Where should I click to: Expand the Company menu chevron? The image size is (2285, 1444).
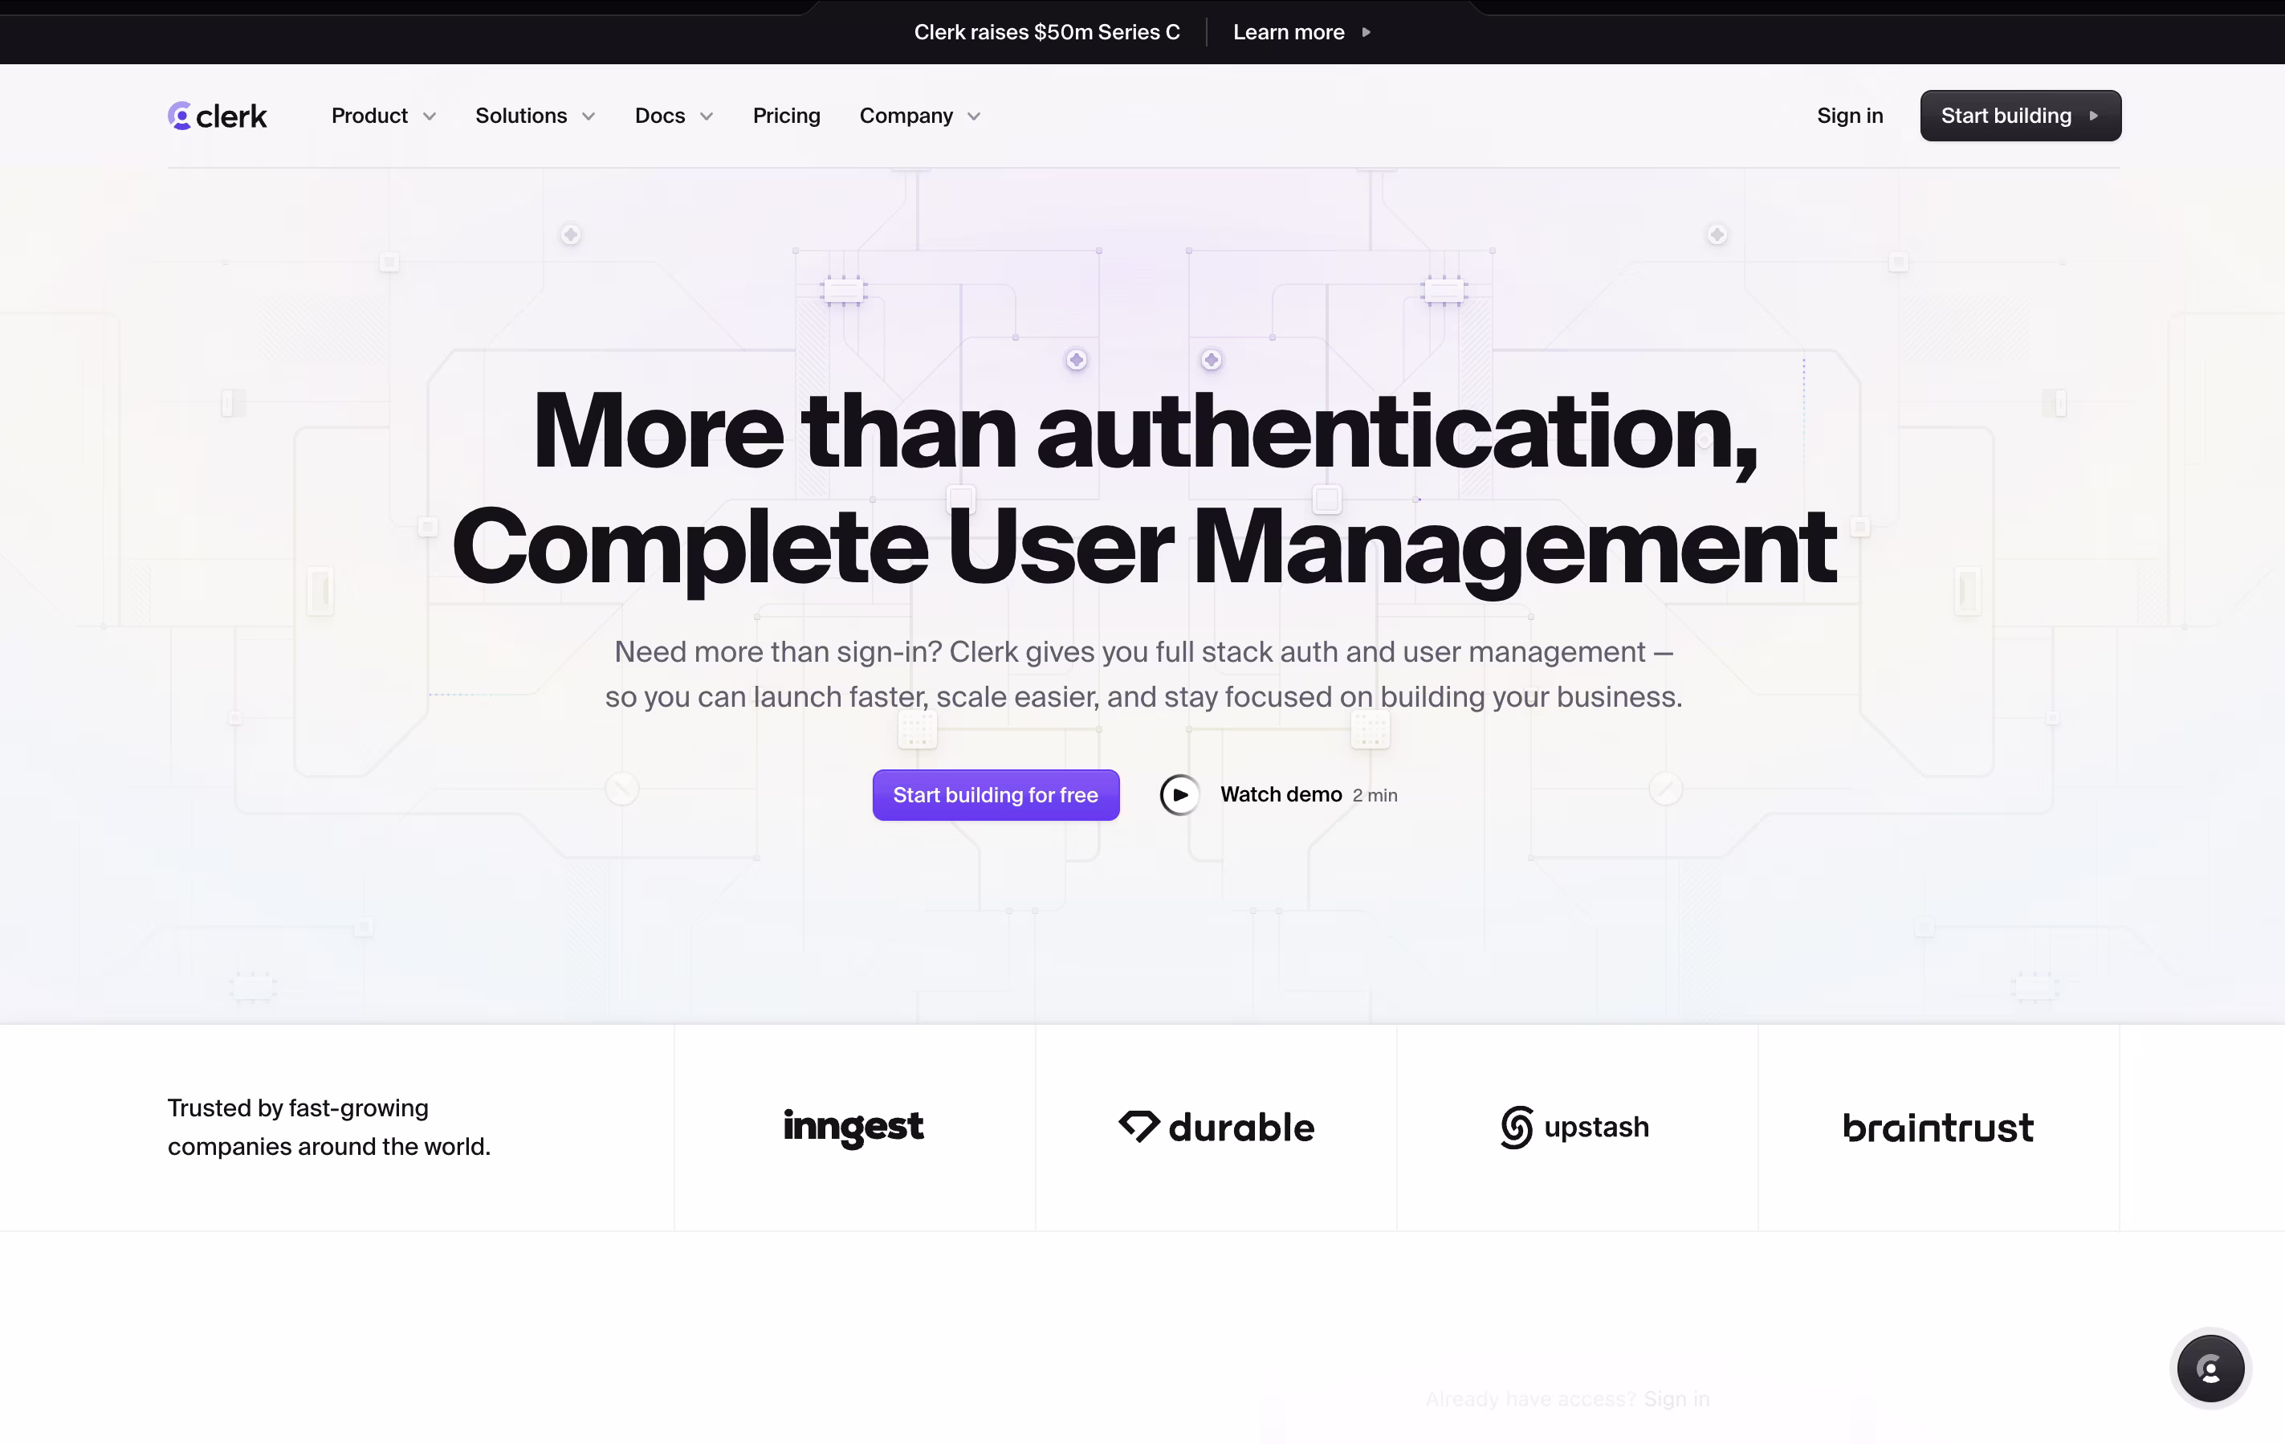coord(974,116)
